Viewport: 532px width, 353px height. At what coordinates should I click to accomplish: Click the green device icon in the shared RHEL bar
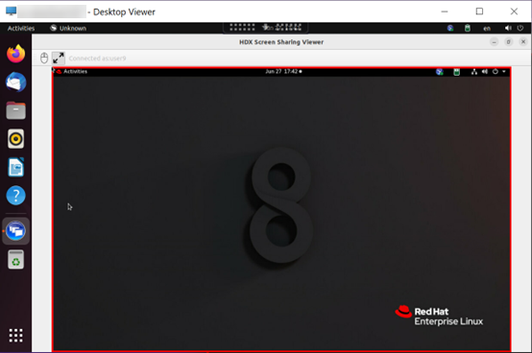point(457,72)
